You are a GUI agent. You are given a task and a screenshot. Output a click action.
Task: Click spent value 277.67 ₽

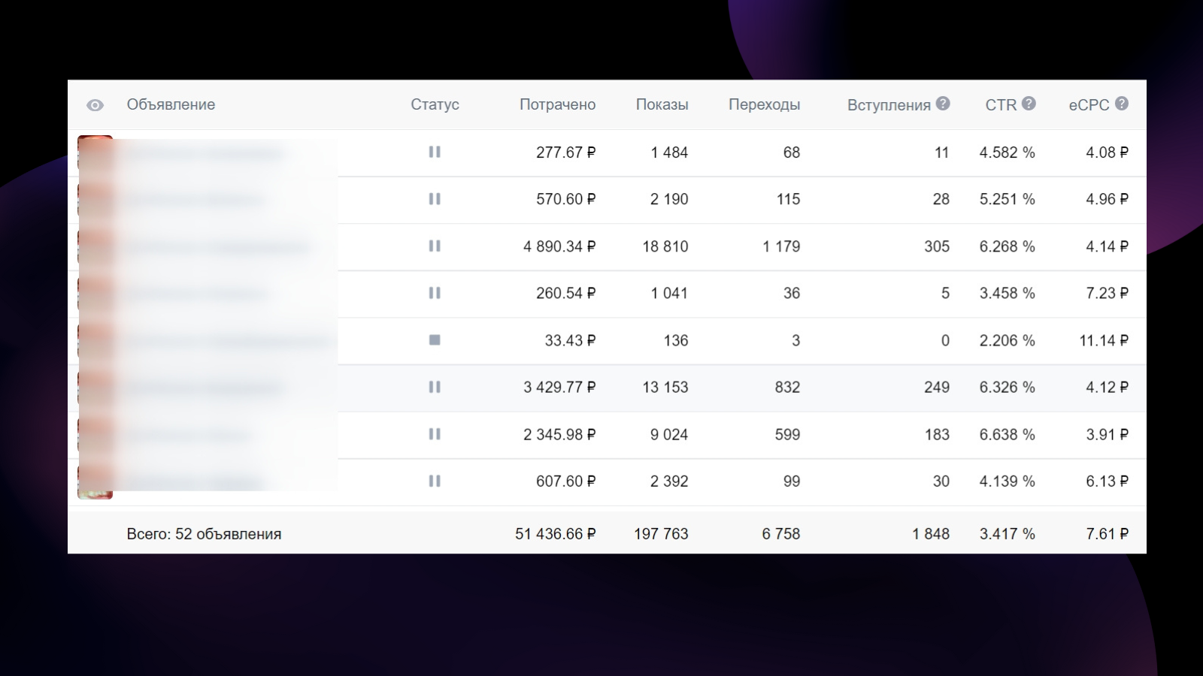[565, 152]
